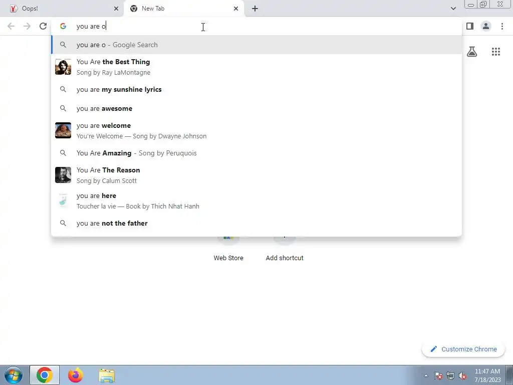Open the Web Store shortcut
Image resolution: width=513 pixels, height=385 pixels.
click(228, 249)
